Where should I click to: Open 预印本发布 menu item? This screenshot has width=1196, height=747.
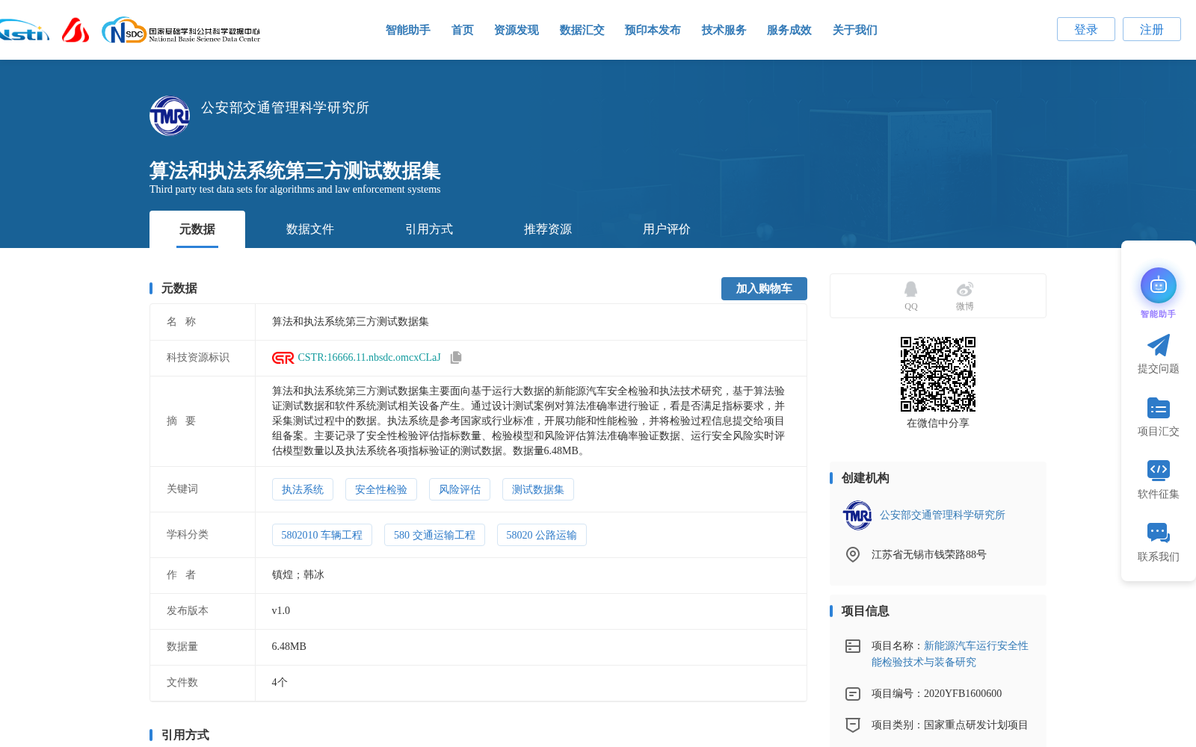pos(653,30)
